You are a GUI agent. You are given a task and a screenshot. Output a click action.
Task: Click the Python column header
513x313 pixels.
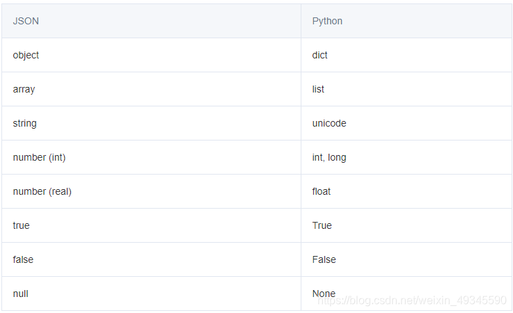pos(327,21)
